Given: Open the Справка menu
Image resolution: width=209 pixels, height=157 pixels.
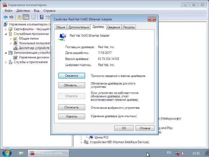Looking at the screenshot, I should click(x=49, y=11).
